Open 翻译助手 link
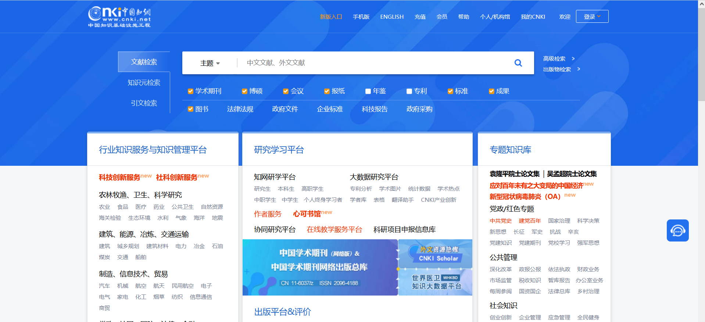Screen dimensions: 705x322 [402, 200]
